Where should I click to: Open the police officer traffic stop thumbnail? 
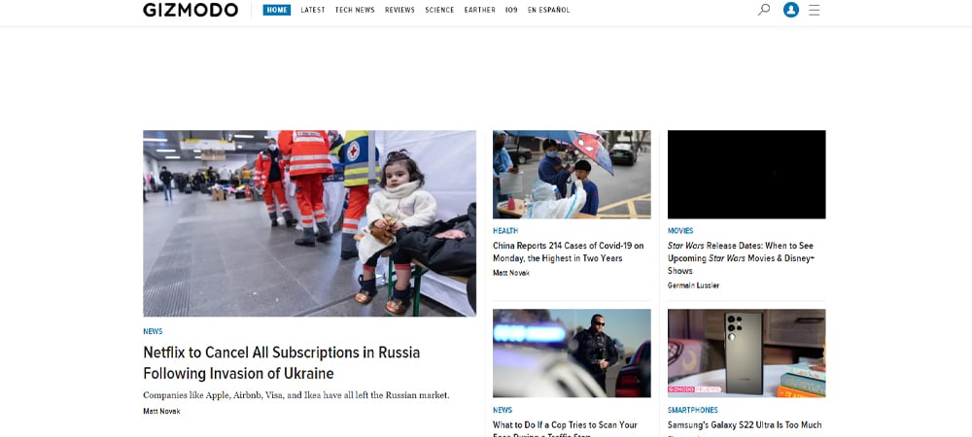click(x=572, y=353)
